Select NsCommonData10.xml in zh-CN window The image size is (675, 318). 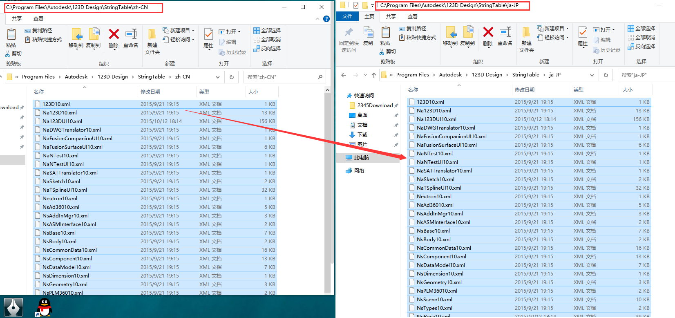tap(155, 250)
